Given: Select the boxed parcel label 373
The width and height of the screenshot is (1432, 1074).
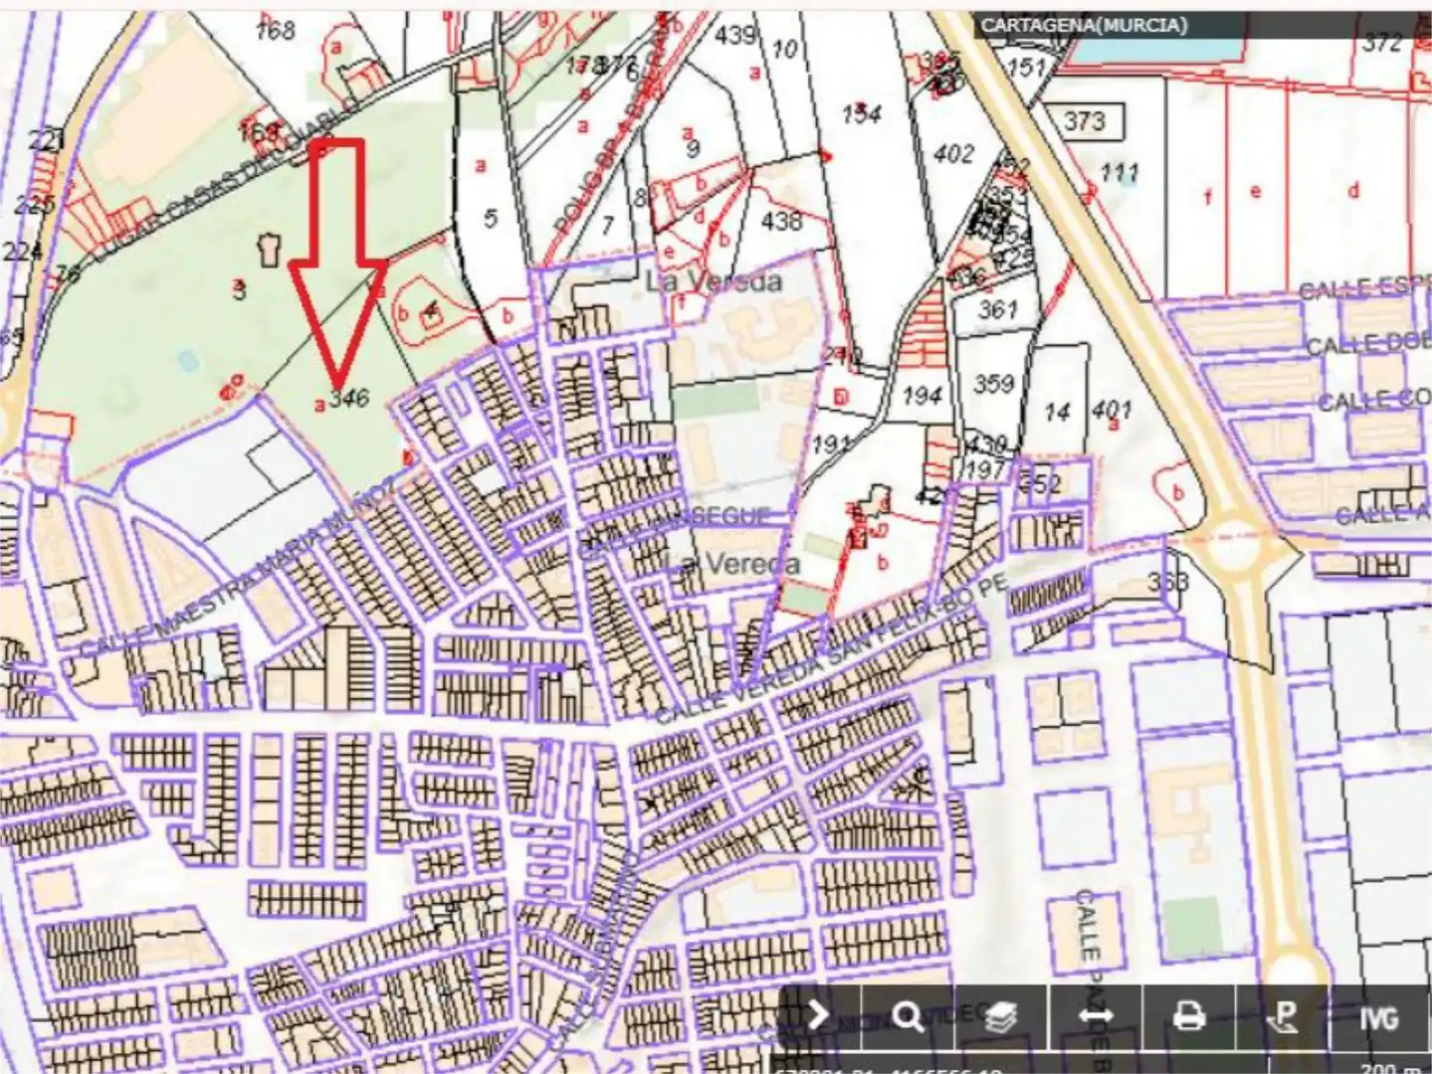Looking at the screenshot, I should (x=1084, y=121).
